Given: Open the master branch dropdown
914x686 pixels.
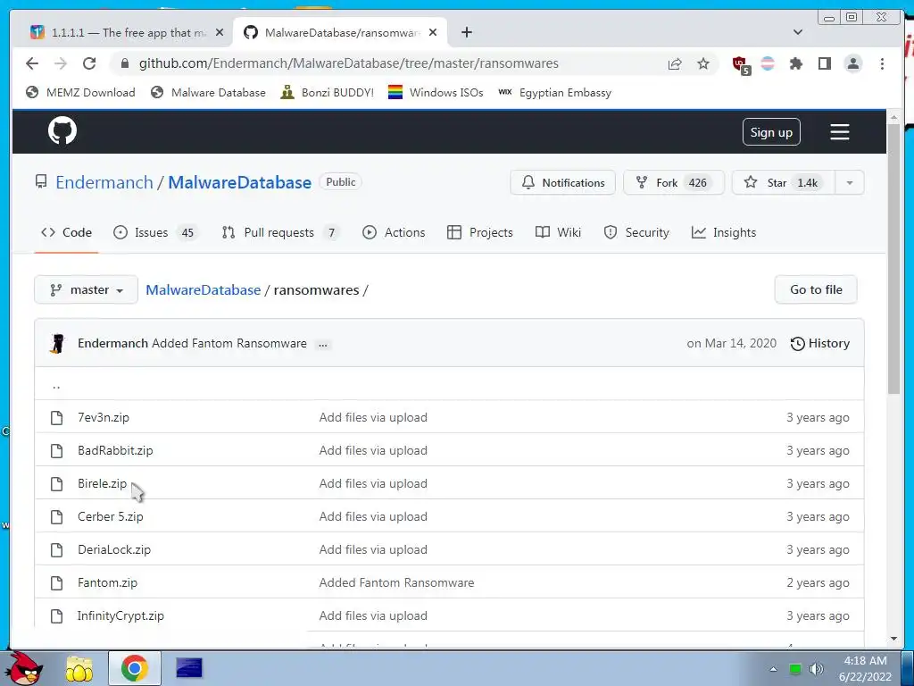Looking at the screenshot, I should pyautogui.click(x=87, y=290).
